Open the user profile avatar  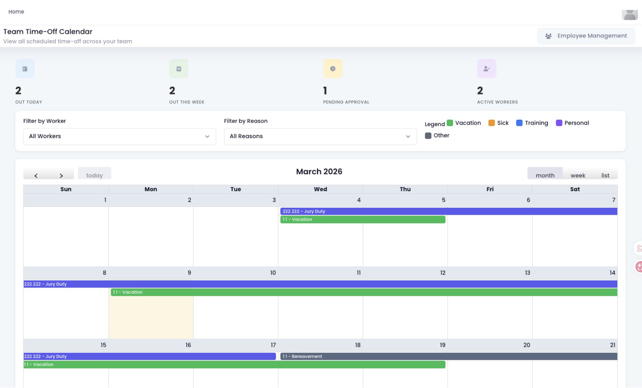point(629,14)
